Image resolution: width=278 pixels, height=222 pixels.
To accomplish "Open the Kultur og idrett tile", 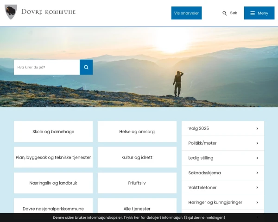I will coord(137,157).
